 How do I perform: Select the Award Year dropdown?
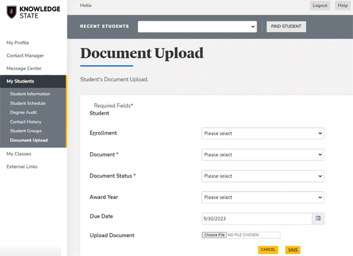pyautogui.click(x=263, y=197)
